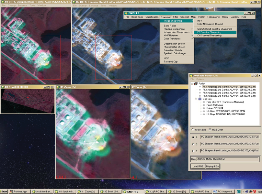Select NDVI in the Transform menu

pyautogui.click(x=167, y=58)
